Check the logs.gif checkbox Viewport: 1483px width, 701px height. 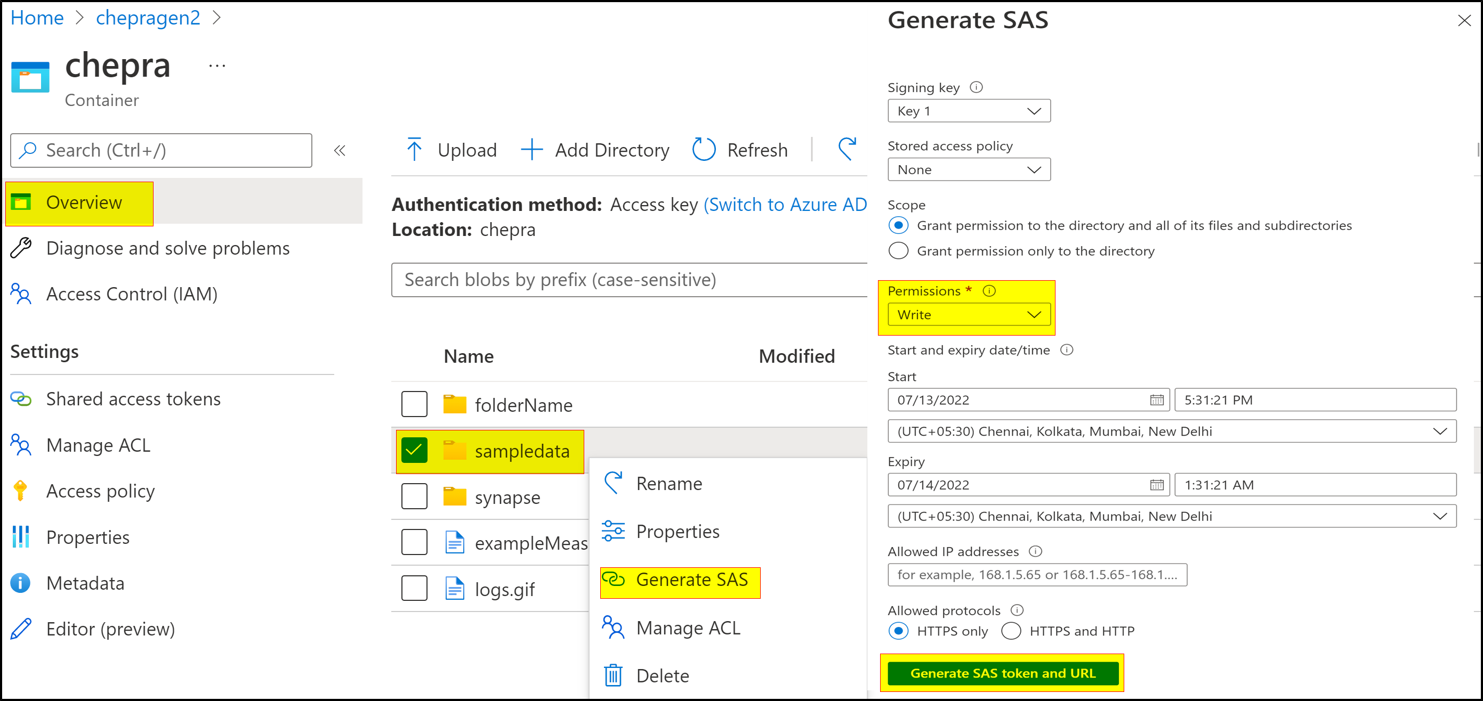[414, 588]
